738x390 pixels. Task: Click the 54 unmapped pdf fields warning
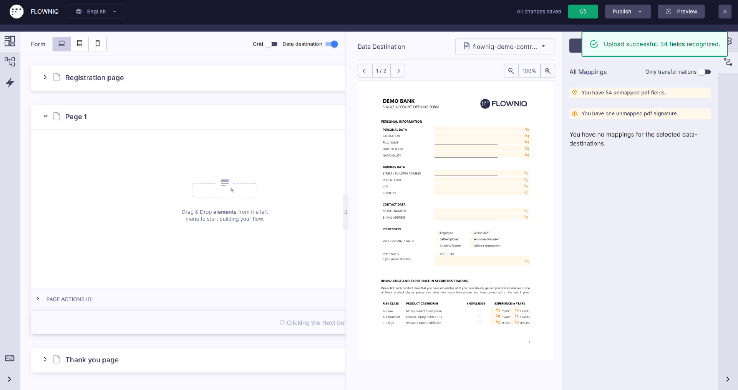(640, 92)
